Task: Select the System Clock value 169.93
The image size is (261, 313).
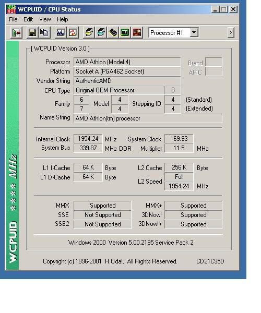Action: 179,139
